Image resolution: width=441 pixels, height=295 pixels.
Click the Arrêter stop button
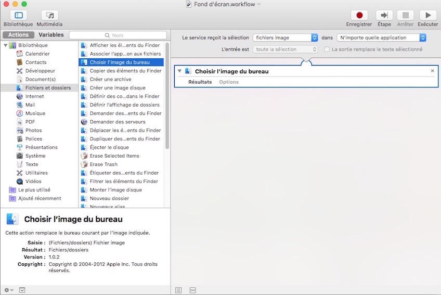tap(405, 15)
